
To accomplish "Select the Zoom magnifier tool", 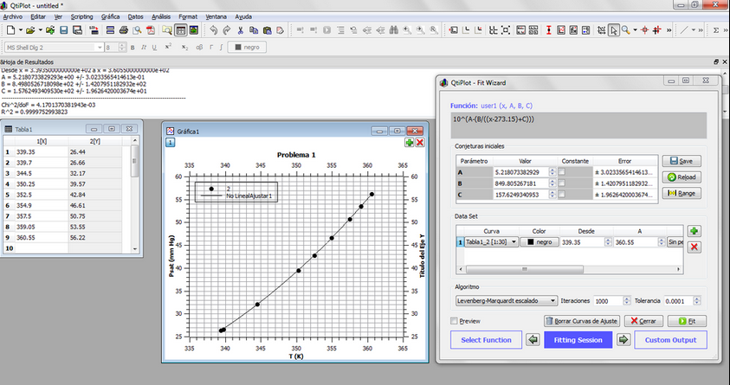I will coord(626,30).
